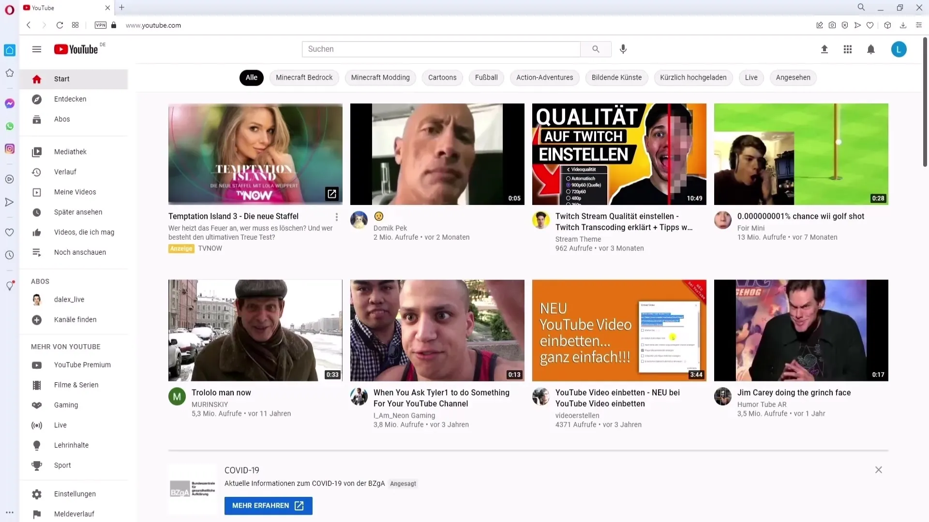
Task: Select the 'Minecraft Modding' chip
Action: [x=380, y=77]
